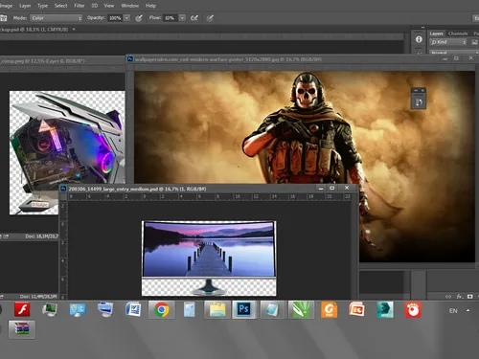Toggle pressure for size icon
This screenshot has width=479, height=359.
tap(210, 18)
